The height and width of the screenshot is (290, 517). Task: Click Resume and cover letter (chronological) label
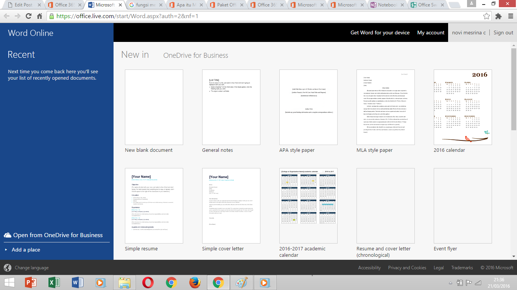pyautogui.click(x=383, y=252)
